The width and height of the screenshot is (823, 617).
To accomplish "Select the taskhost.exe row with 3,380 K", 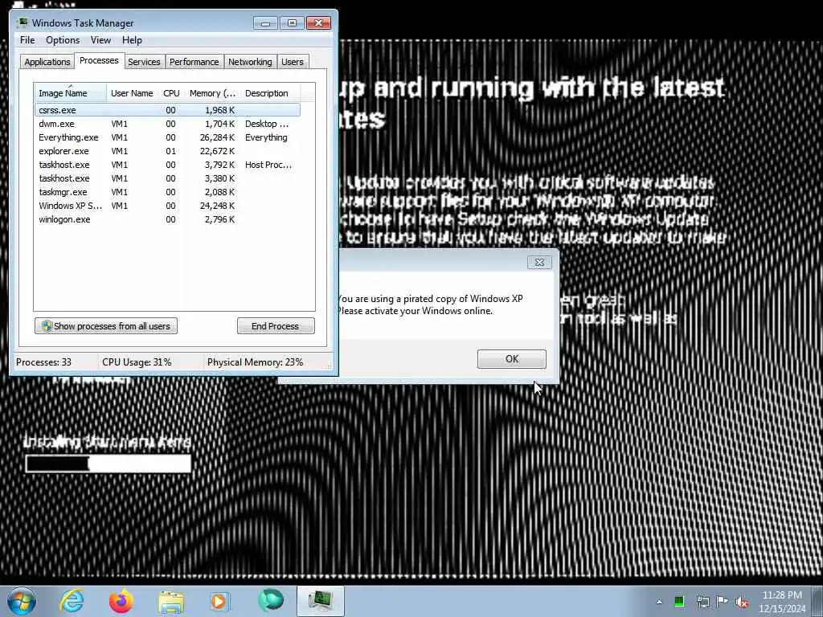I will (167, 178).
